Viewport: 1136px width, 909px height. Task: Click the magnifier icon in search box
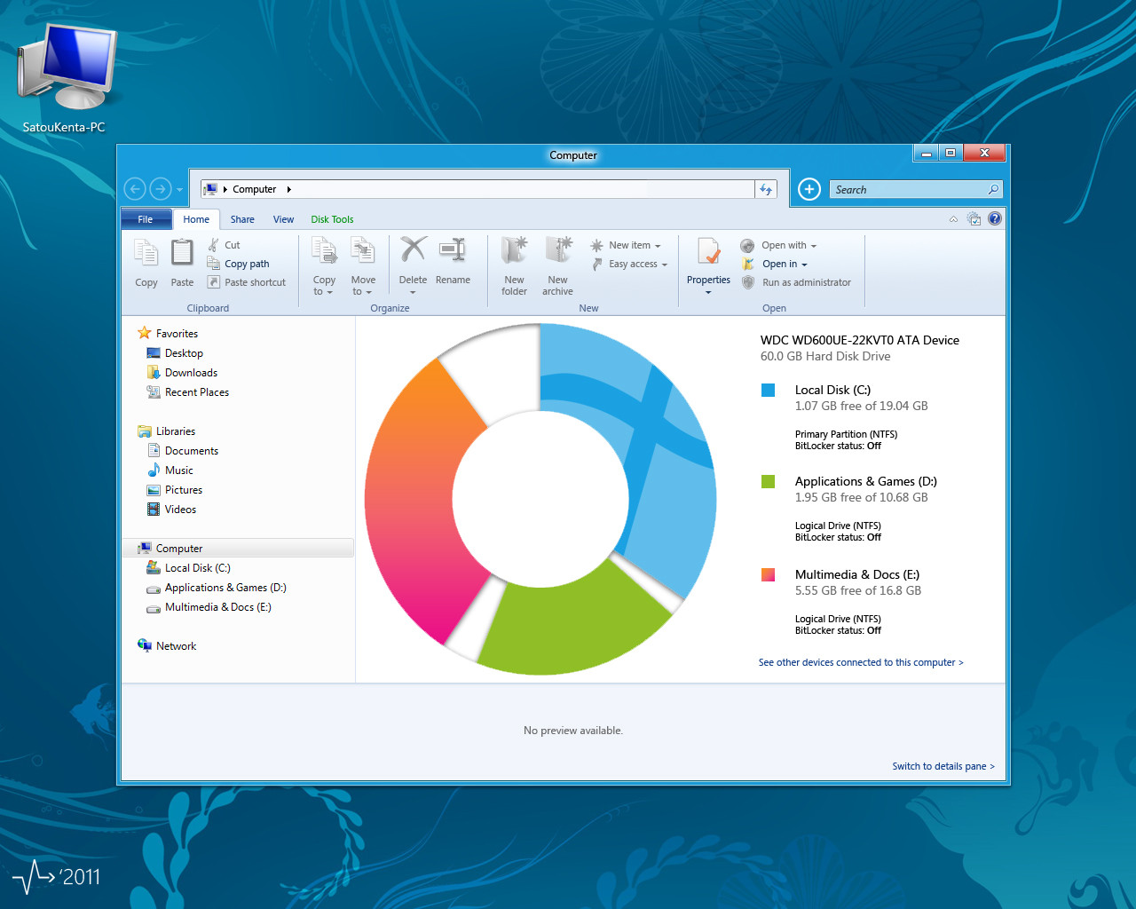click(x=993, y=189)
